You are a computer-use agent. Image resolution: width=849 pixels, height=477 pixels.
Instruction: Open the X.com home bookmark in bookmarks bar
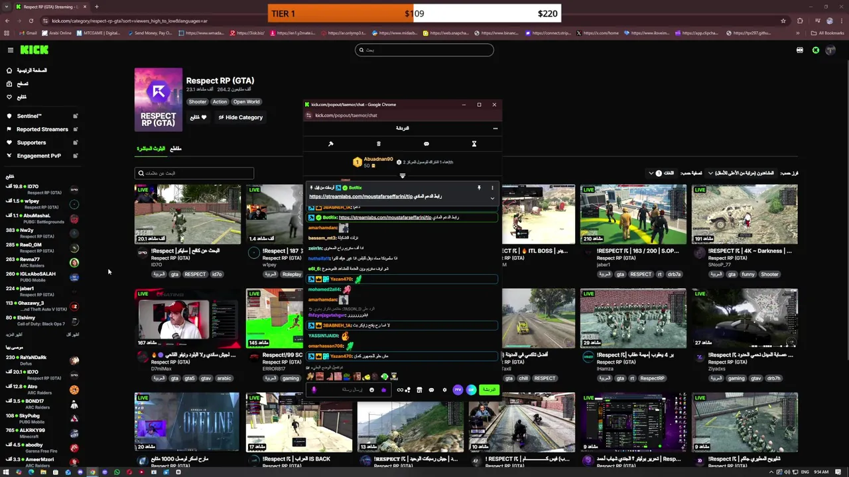click(598, 33)
